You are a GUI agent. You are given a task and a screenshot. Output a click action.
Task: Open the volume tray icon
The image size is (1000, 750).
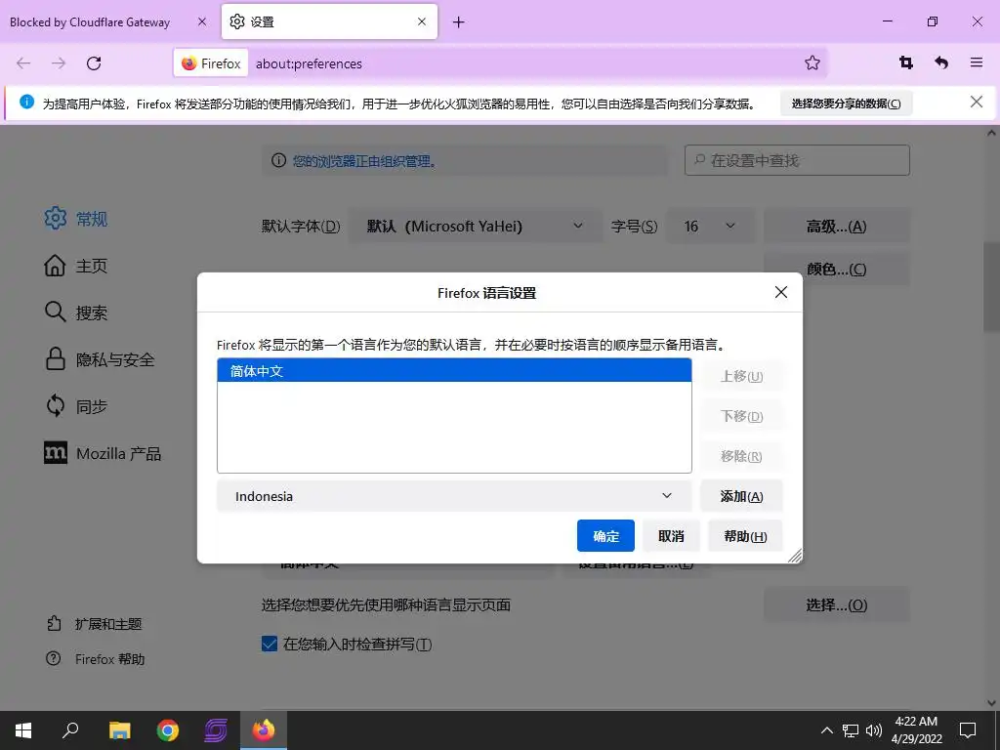point(874,730)
